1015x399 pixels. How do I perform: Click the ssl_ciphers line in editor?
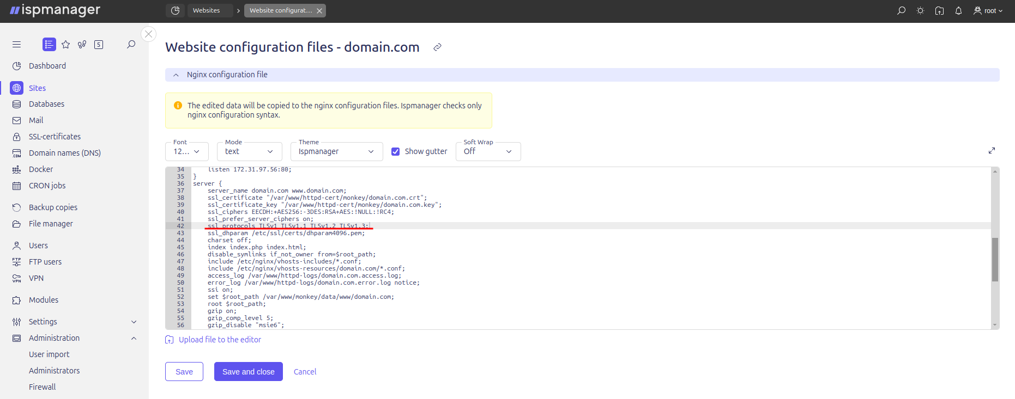click(x=300, y=212)
